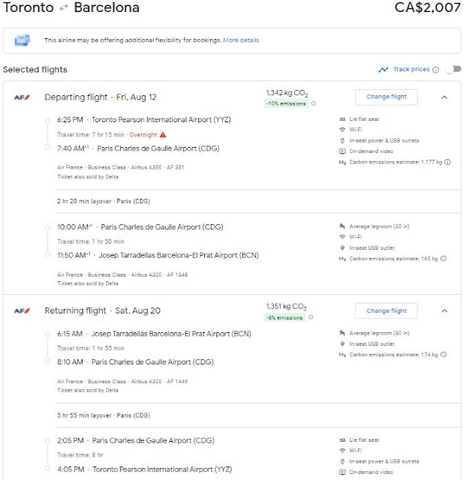Click CO2 icon beside 1,177 kg estimate
The height and width of the screenshot is (480, 466).
coord(342,162)
